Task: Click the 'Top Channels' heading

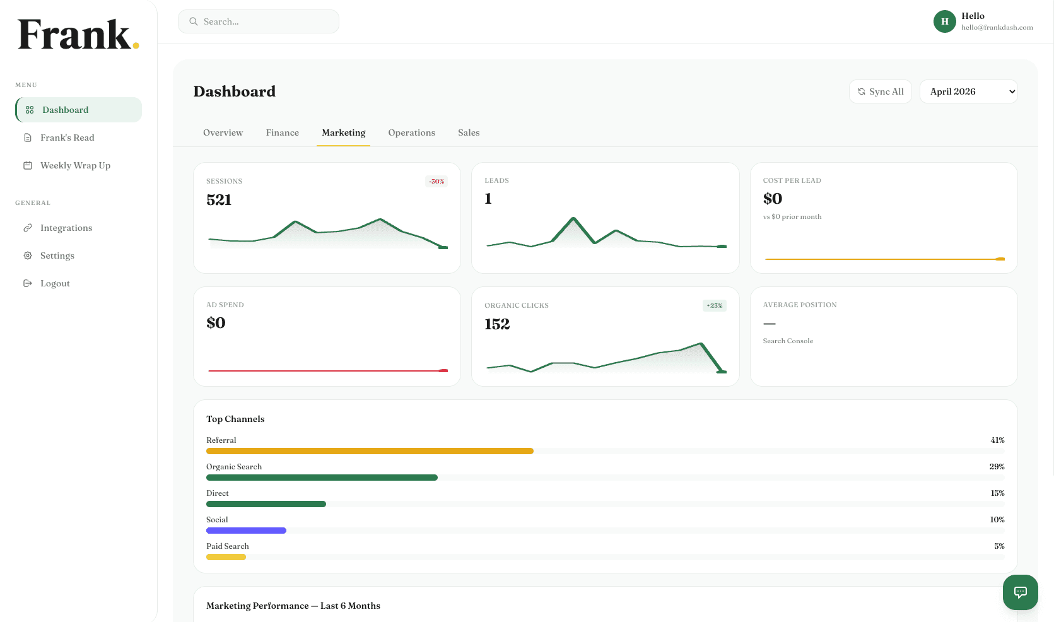Action: pos(235,419)
